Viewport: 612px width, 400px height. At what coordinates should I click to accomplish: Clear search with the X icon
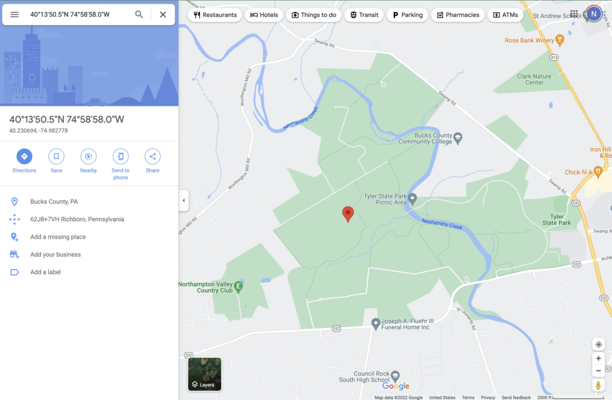[x=163, y=14]
